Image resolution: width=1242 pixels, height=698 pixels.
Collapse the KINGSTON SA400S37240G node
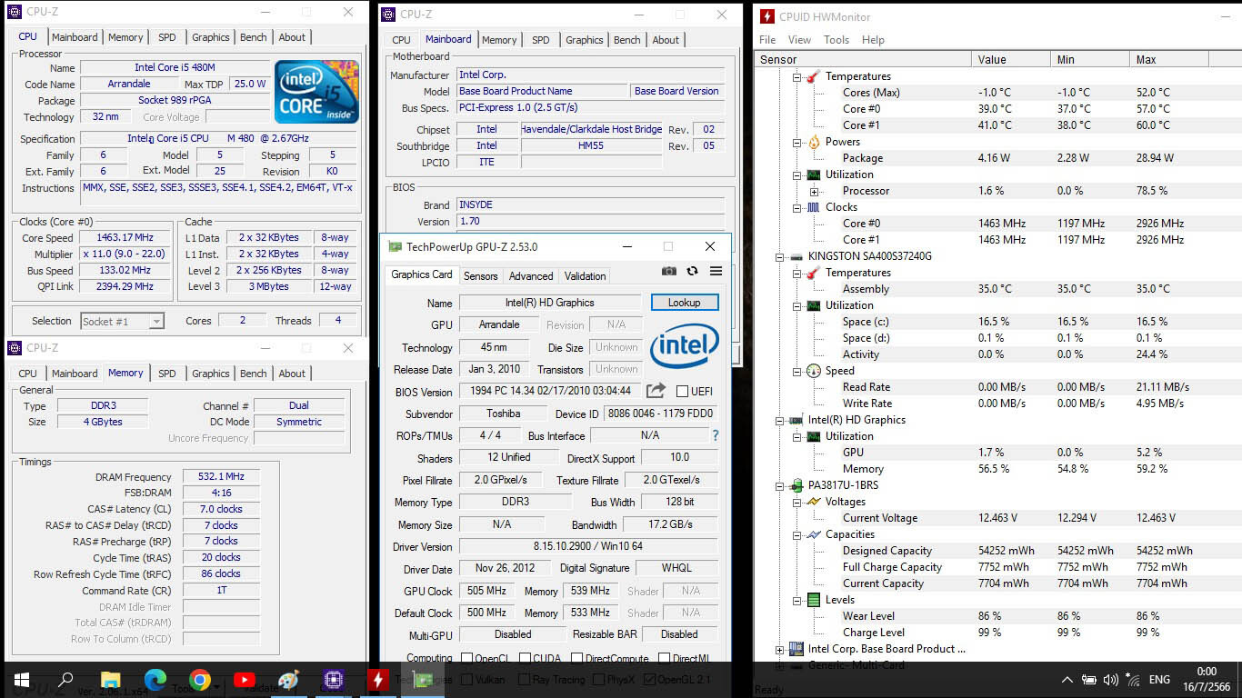tap(779, 256)
